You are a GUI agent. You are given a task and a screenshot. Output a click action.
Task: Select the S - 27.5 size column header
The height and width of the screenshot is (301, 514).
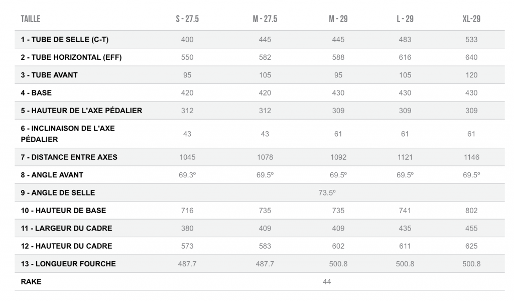(x=187, y=19)
